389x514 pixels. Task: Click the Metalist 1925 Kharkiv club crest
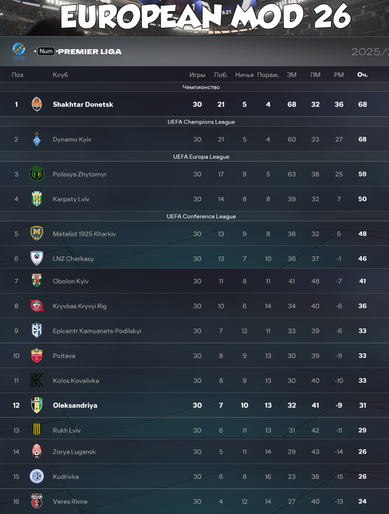point(37,233)
